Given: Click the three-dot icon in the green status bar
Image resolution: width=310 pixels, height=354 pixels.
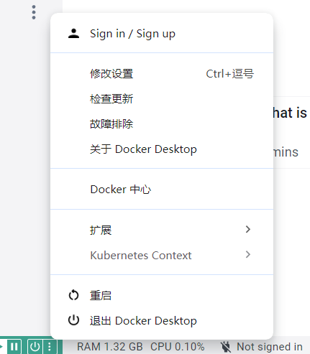Looking at the screenshot, I should click(50, 347).
